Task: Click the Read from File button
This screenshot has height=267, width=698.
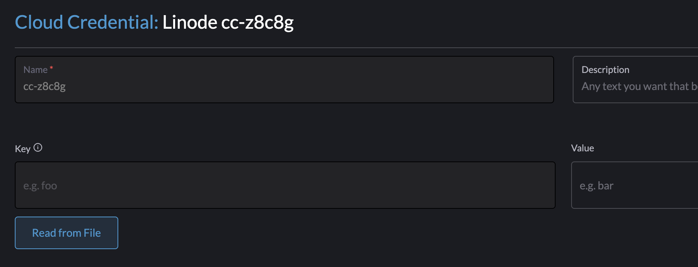Action: click(x=66, y=233)
